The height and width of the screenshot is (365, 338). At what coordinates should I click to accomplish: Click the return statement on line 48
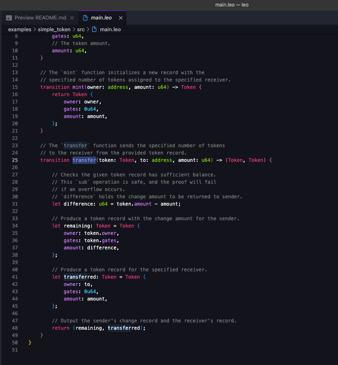tap(61, 328)
